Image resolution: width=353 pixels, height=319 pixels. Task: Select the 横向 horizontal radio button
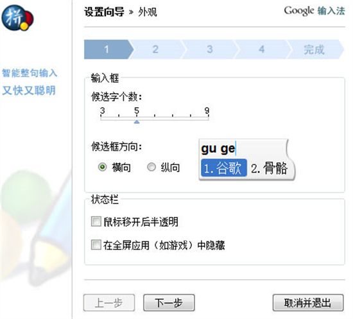[x=103, y=167]
